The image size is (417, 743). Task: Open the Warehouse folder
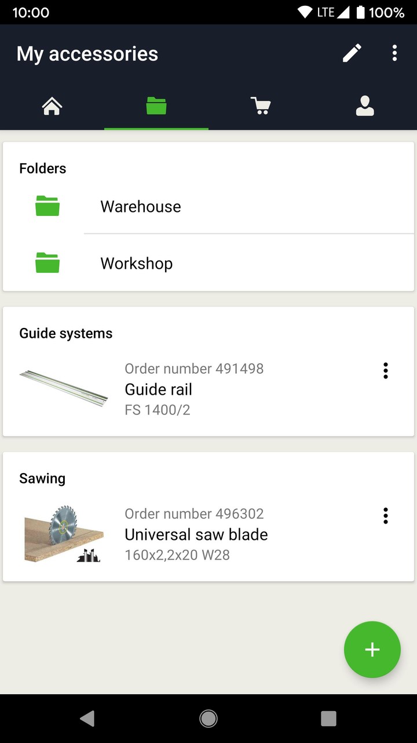(141, 207)
